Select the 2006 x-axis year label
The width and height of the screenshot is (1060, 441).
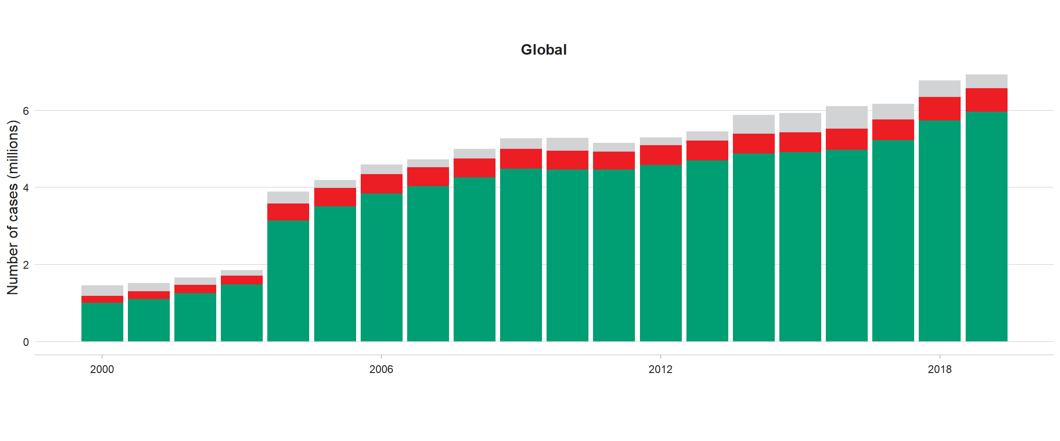(381, 369)
